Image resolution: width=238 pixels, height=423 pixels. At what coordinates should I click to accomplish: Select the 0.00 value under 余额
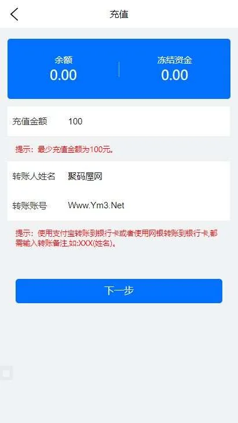(x=64, y=75)
